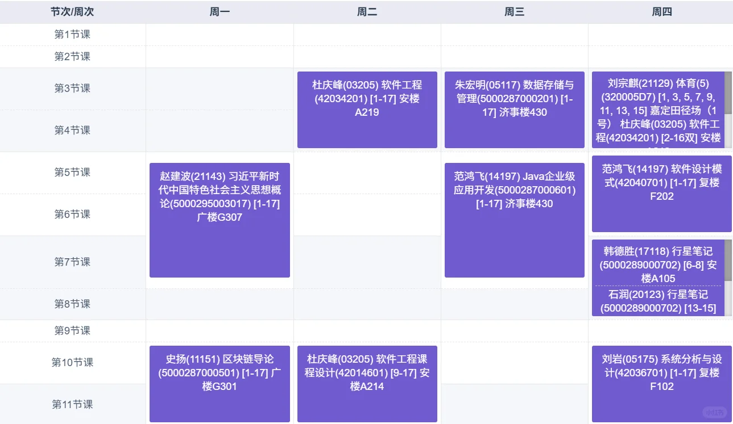Click the 周二 column header
This screenshot has height=424, width=733.
click(x=367, y=11)
